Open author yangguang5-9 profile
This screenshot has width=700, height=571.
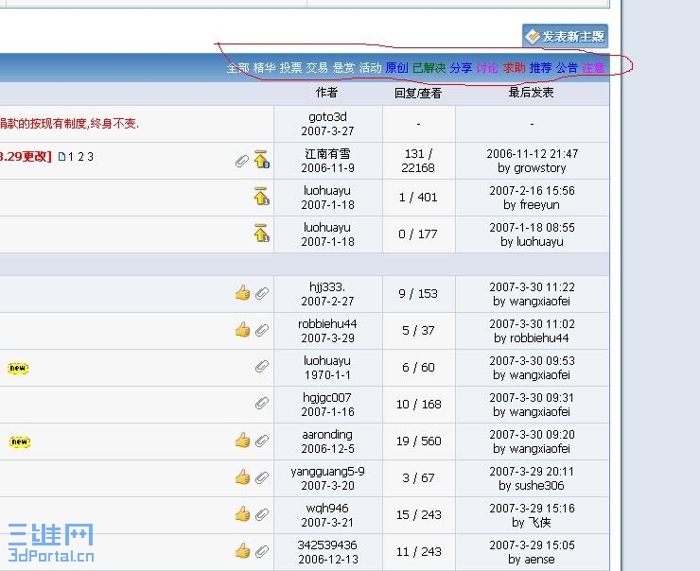pyautogui.click(x=327, y=472)
